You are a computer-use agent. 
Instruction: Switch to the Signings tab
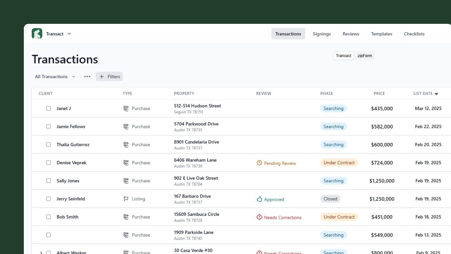pyautogui.click(x=322, y=34)
